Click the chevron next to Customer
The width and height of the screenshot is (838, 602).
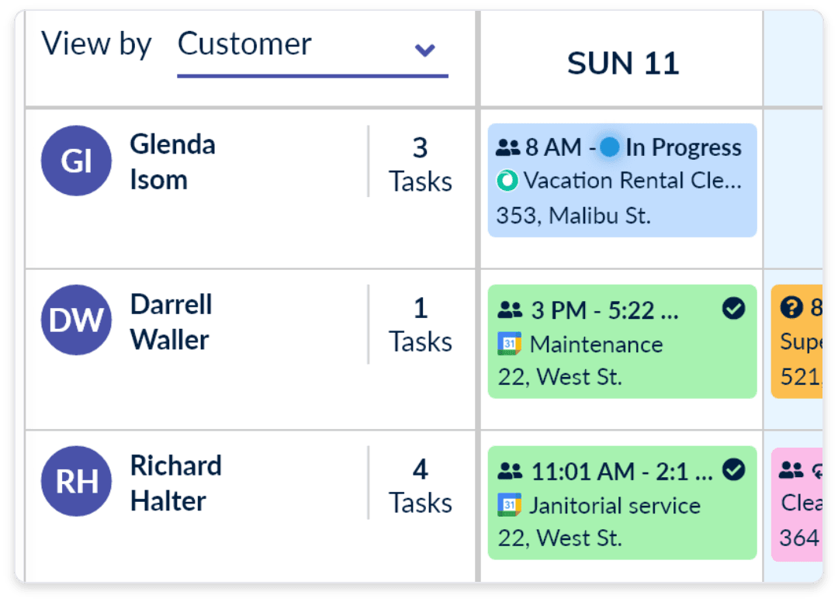click(424, 50)
